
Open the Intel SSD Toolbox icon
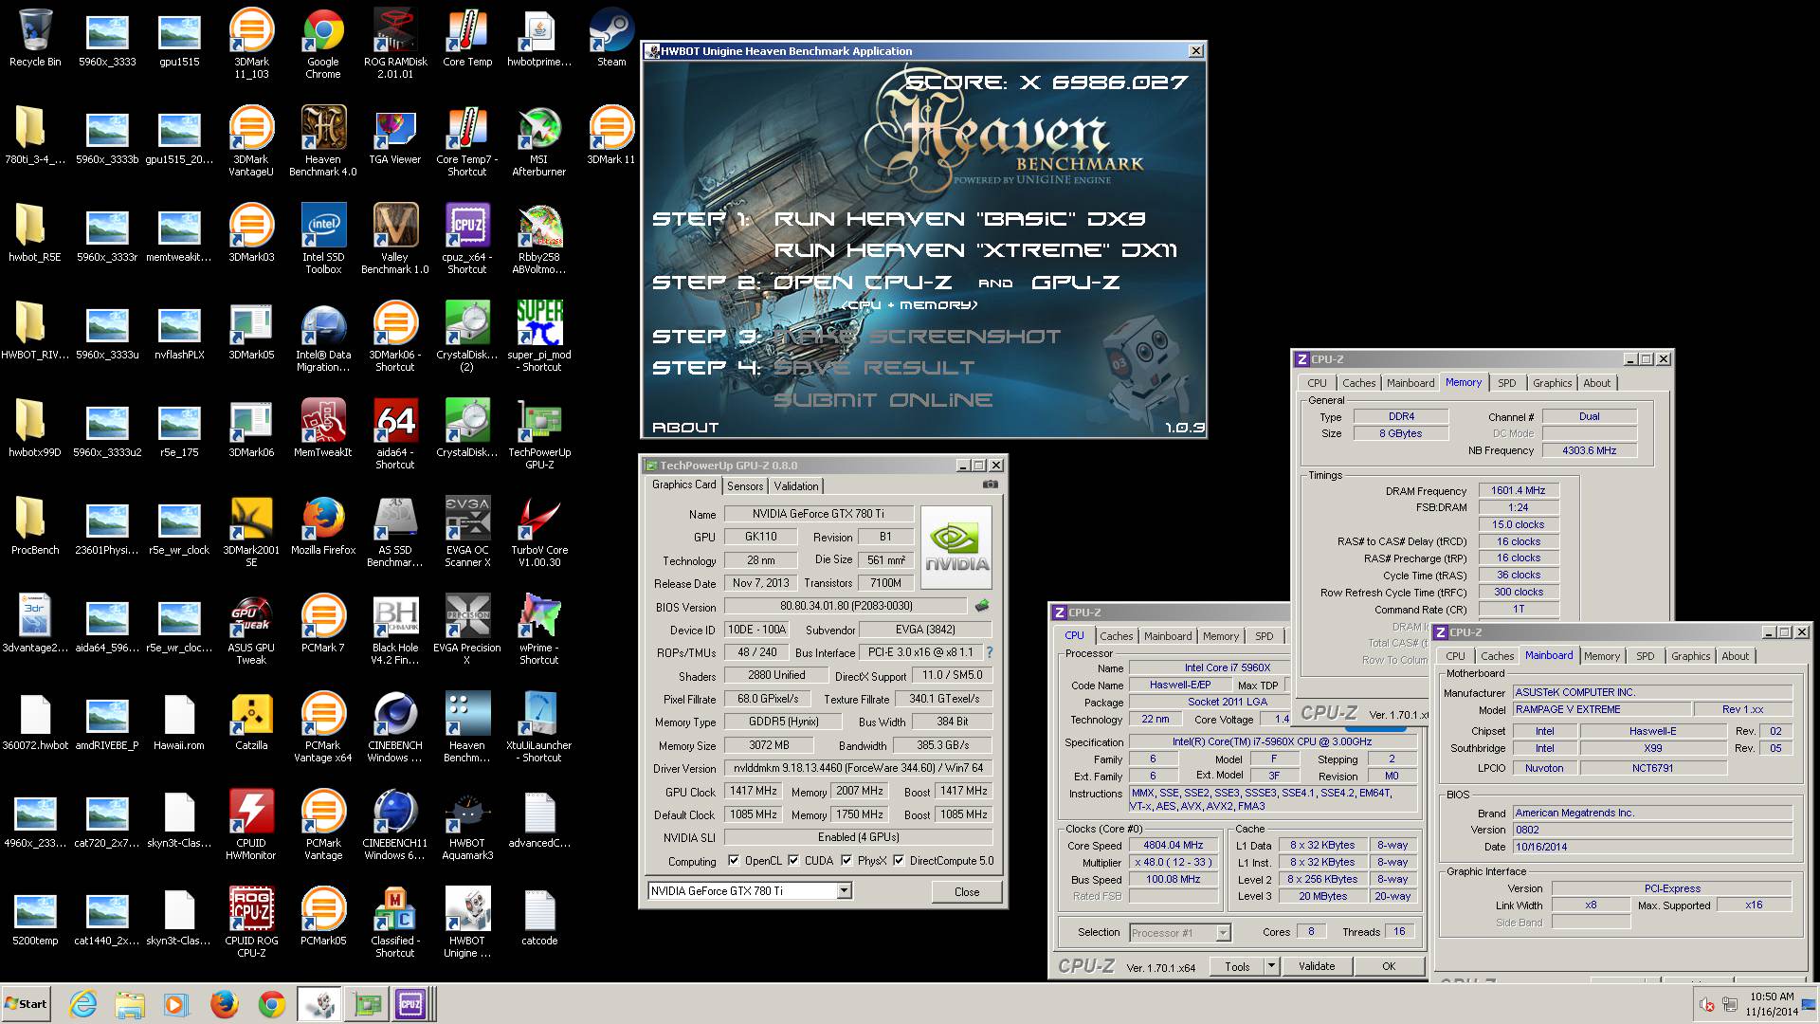click(323, 239)
